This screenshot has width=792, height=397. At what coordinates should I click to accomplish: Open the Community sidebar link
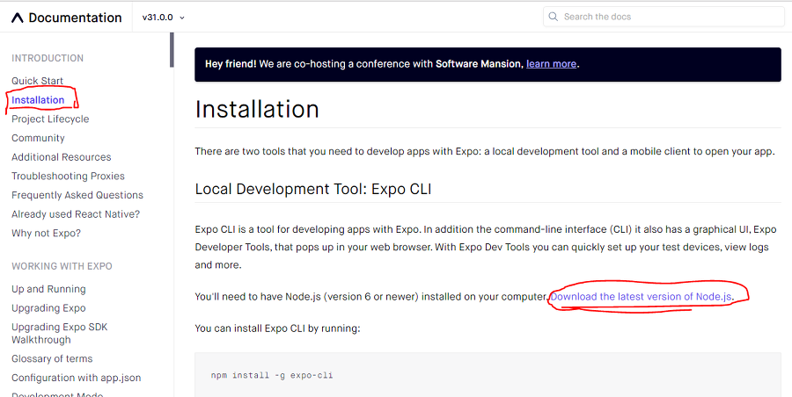(38, 138)
